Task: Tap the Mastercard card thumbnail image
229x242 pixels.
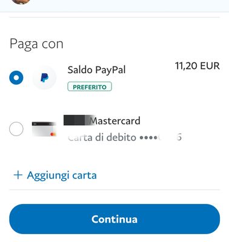Action: tap(44, 129)
